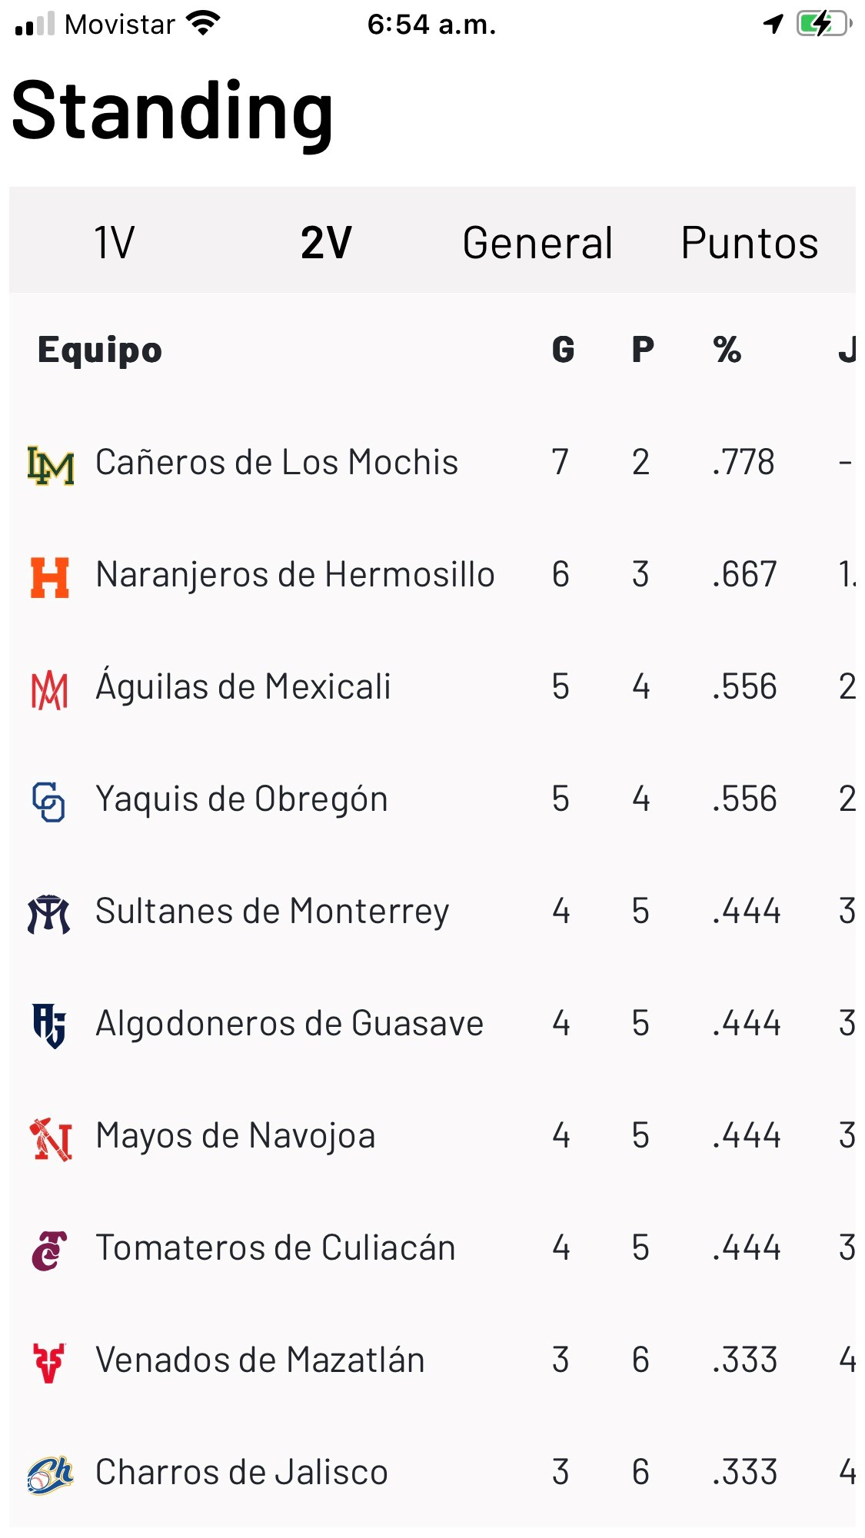Tap the Venados de Mazatlán logo
The image size is (865, 1538).
(x=49, y=1362)
